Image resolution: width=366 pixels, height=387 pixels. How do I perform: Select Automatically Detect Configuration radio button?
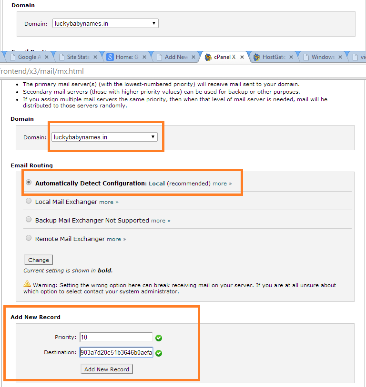pyautogui.click(x=29, y=183)
